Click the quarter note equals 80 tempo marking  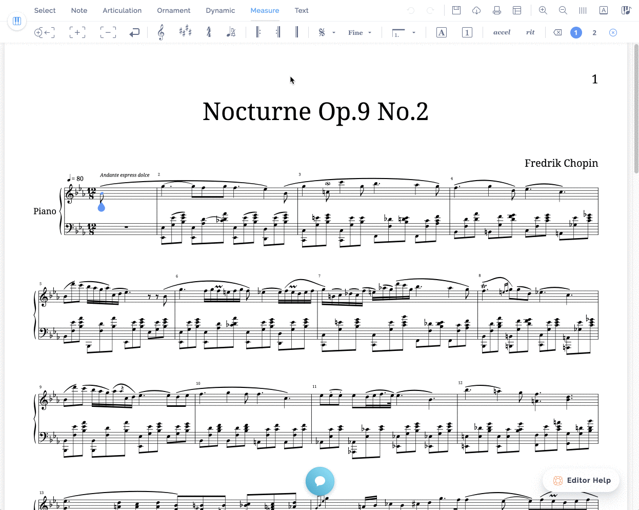(75, 178)
